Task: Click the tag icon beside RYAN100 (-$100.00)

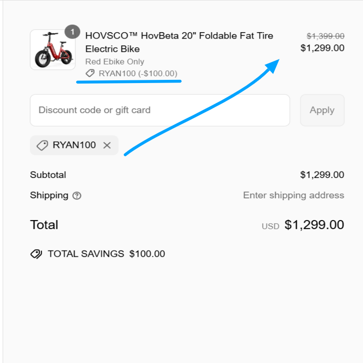Action: point(90,73)
